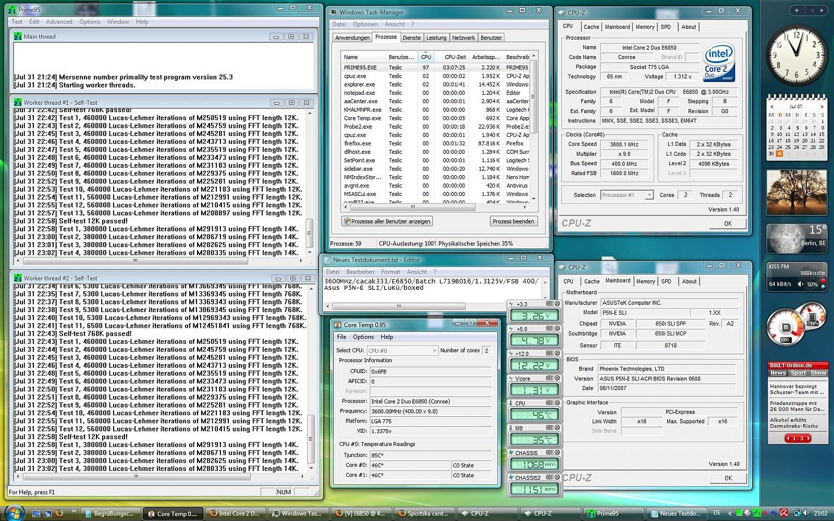Show hidden tray icons arrow
Image resolution: width=834 pixels, height=521 pixels.
(730, 513)
